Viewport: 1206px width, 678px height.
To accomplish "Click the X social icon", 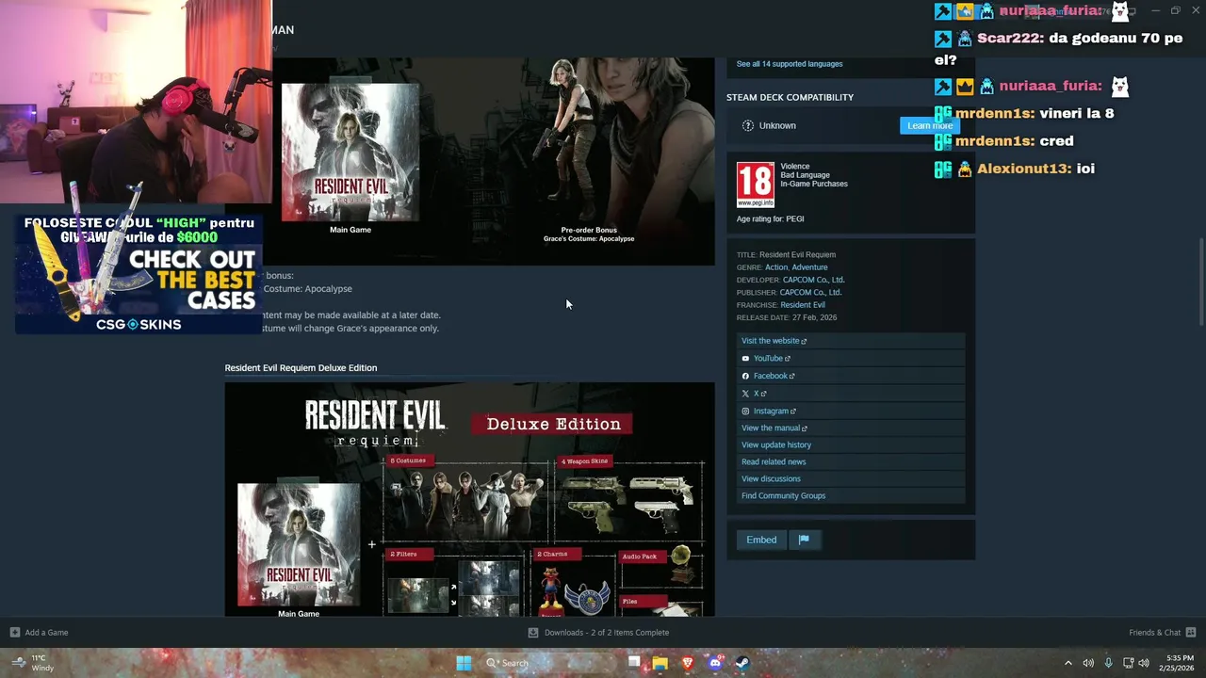I will [x=745, y=394].
